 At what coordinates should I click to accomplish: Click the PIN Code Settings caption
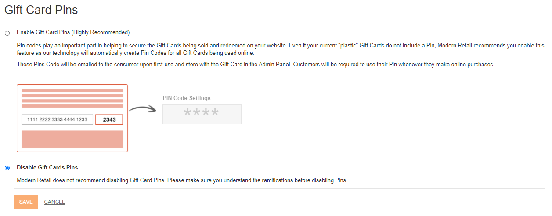[187, 98]
